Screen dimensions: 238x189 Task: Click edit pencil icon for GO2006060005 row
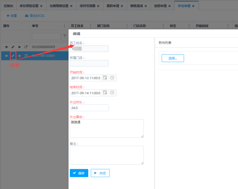pyautogui.click(x=13, y=47)
